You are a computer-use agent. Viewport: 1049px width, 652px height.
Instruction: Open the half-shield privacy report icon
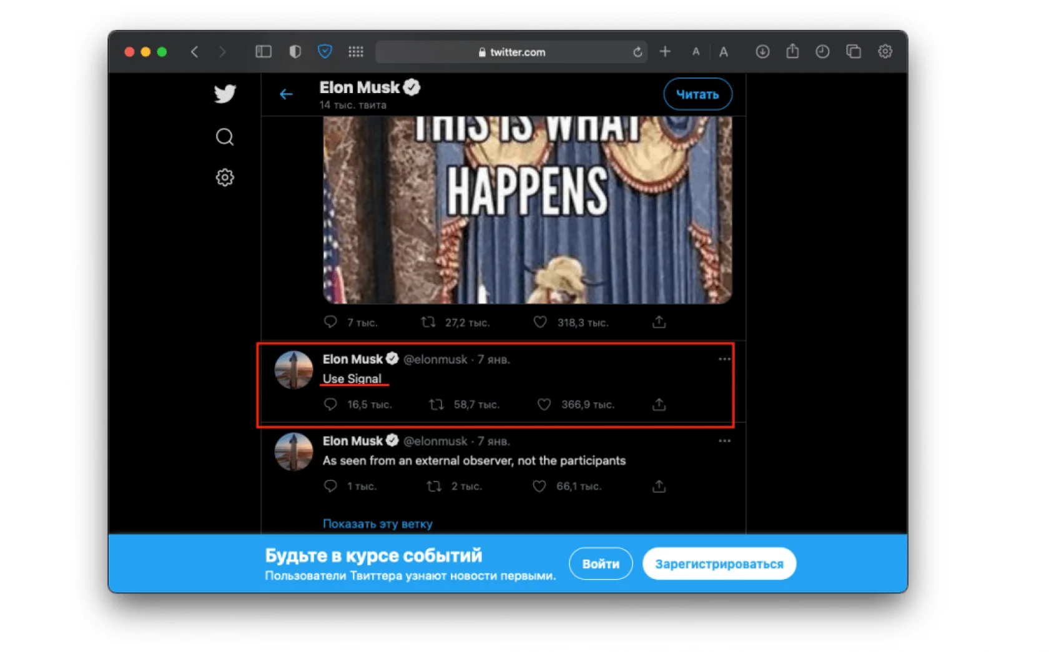pyautogui.click(x=295, y=52)
